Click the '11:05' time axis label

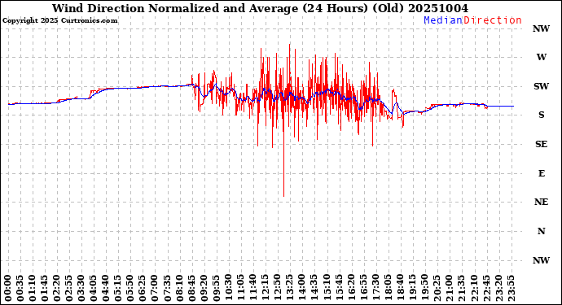pos(240,289)
